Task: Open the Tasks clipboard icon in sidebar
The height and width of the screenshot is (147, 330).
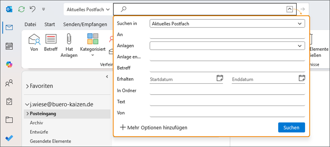Action: pyautogui.click(x=9, y=101)
